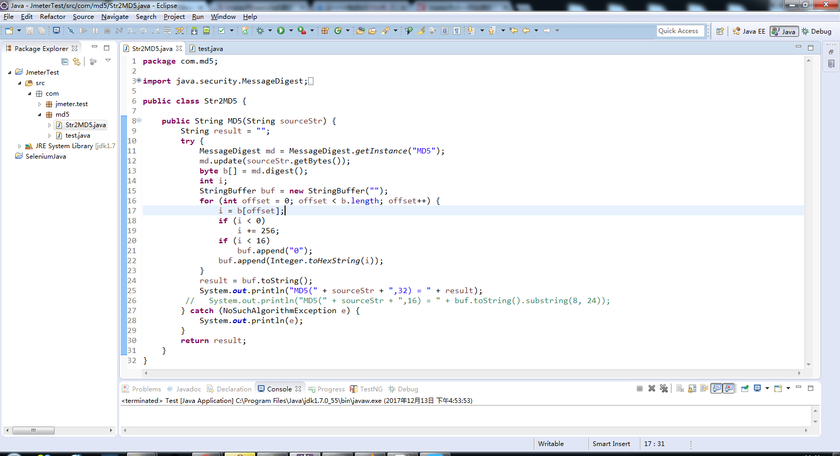
Task: Click the Save toolbar icon
Action: [x=30, y=30]
